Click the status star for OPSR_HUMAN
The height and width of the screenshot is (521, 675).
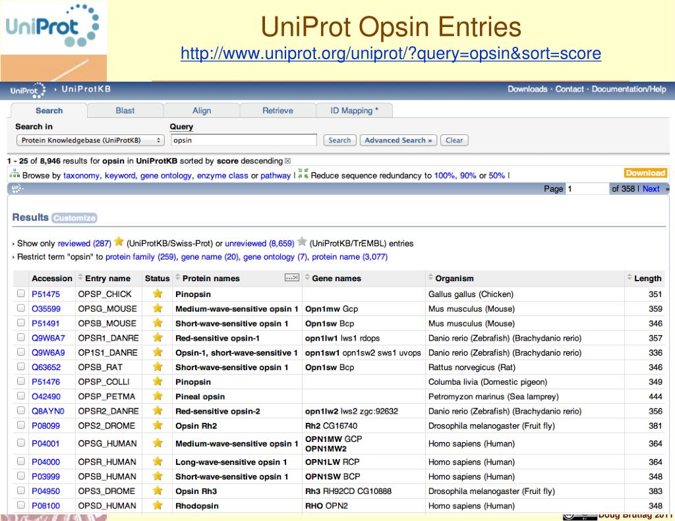point(158,462)
